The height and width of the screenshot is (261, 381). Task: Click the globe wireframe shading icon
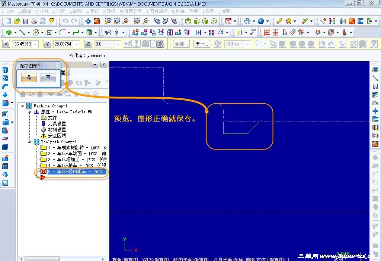click(x=247, y=21)
